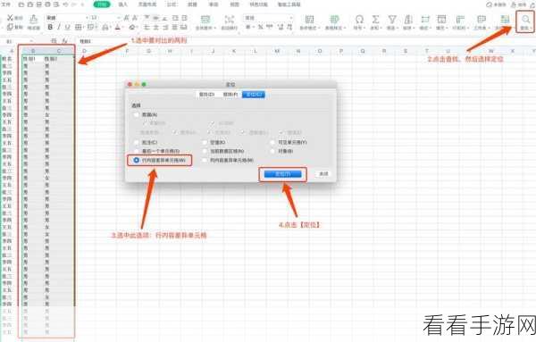The height and width of the screenshot is (342, 536).
Task: Click the Find magnifier icon
Action: point(526,19)
